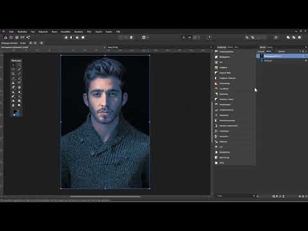This screenshot has width=308, height=231.
Task: Open the Hilfe menu
Action: click(118, 32)
